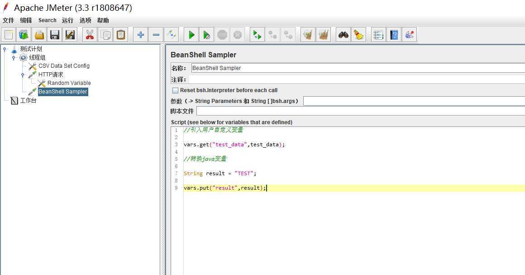The width and height of the screenshot is (525, 275).
Task: Click the last toolbar icon after Help
Action: (410, 35)
